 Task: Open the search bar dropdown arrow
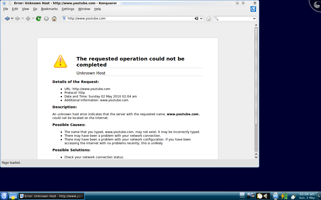pyautogui.click(x=254, y=18)
